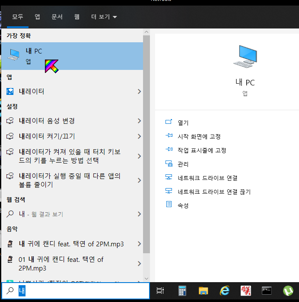Click 관리 in the preview pane

[x=183, y=164]
